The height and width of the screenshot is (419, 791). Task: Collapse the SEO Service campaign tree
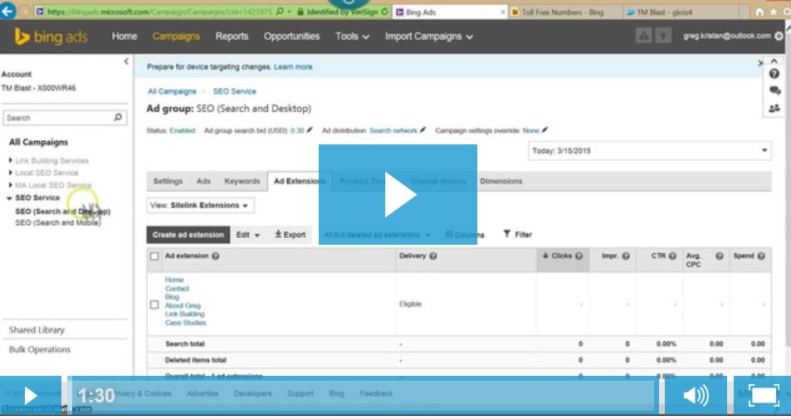coord(10,198)
